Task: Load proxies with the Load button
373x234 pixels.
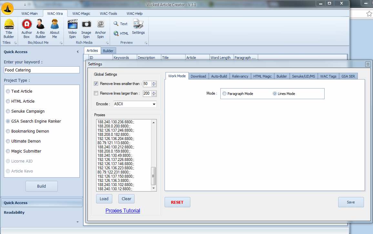Action: pos(104,199)
